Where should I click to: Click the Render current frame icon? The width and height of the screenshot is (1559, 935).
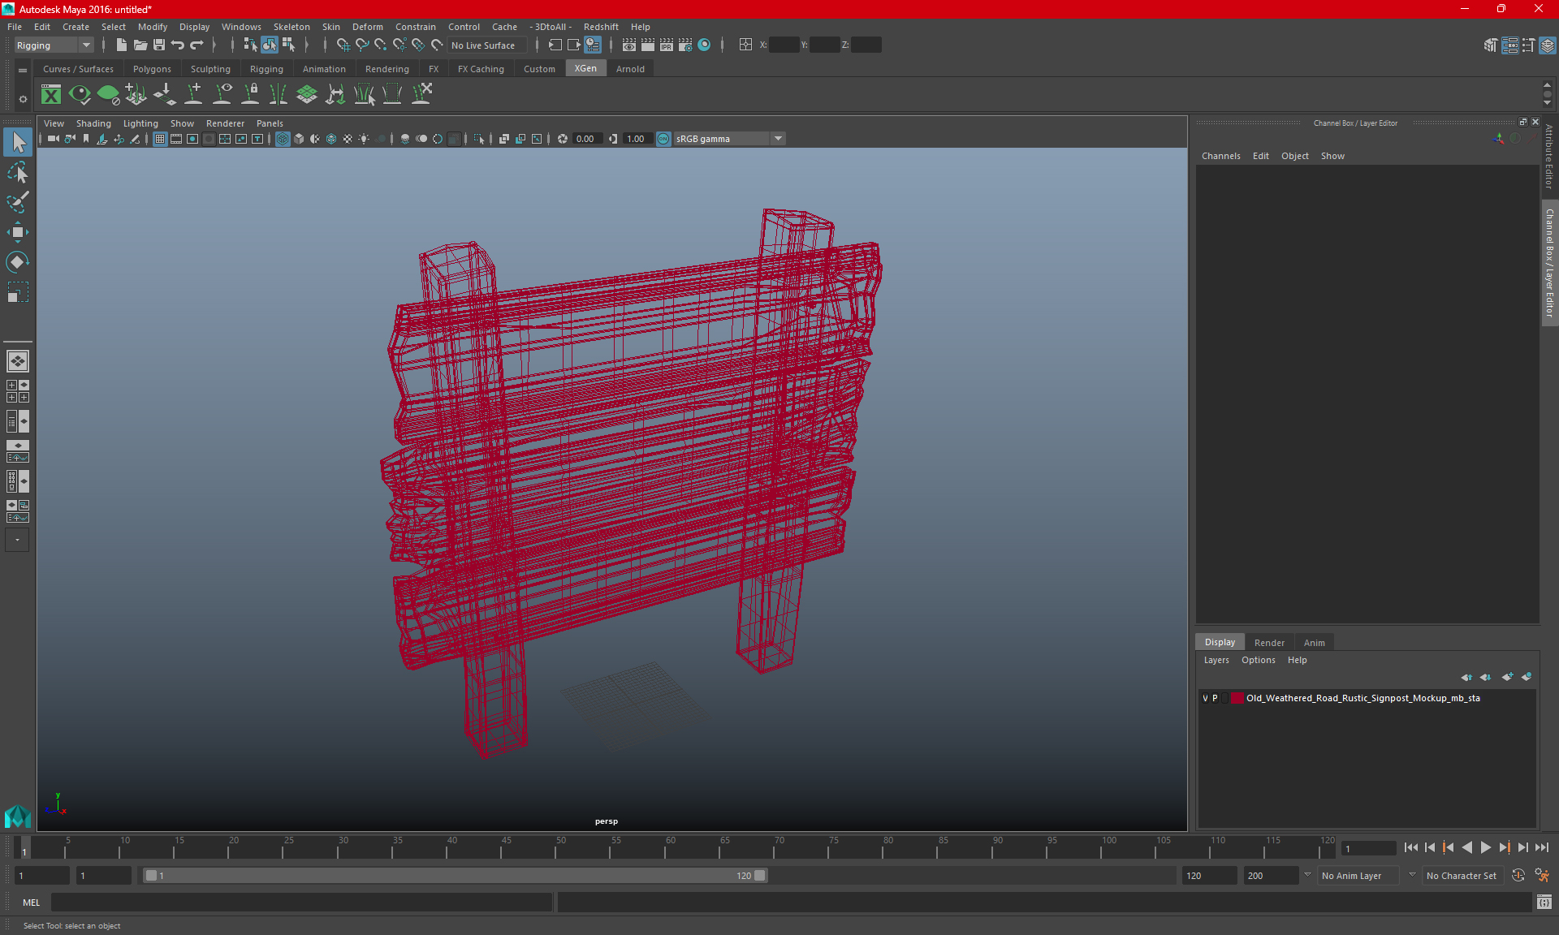[x=648, y=45]
